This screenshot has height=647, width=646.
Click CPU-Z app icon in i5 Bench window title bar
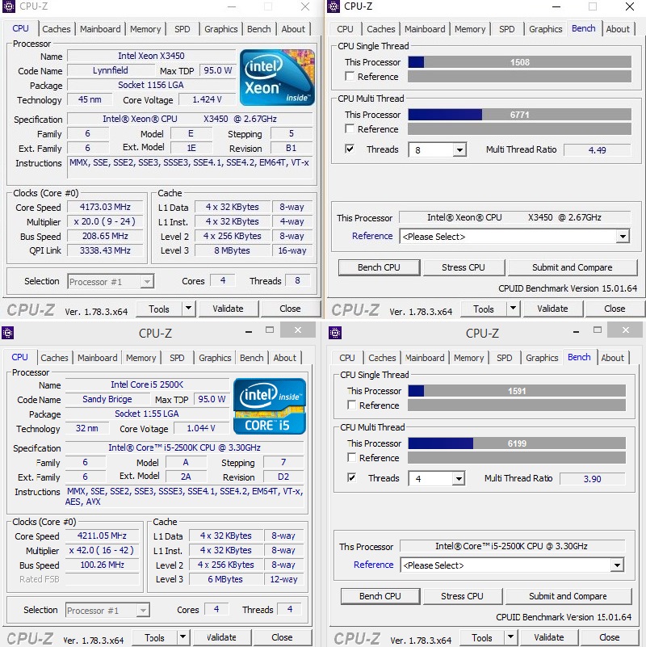(335, 333)
